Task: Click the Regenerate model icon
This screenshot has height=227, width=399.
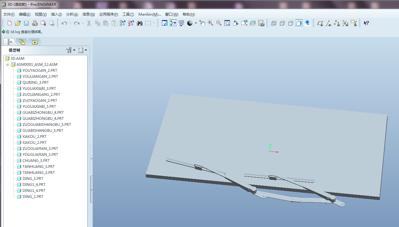Action: tap(122, 23)
